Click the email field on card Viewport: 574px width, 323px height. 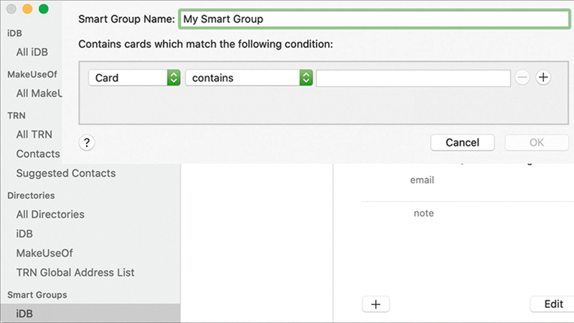[x=422, y=180]
